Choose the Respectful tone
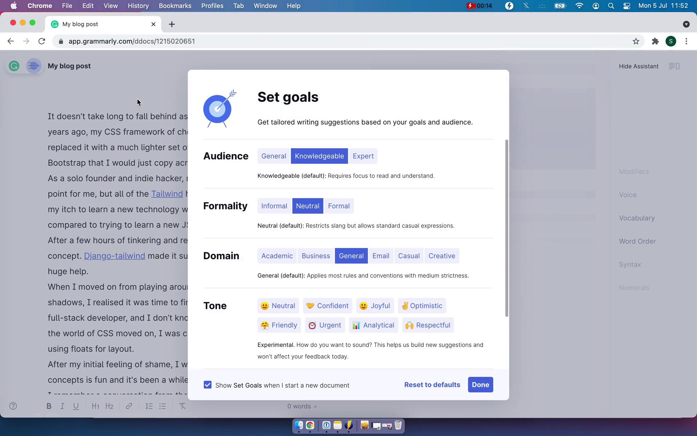This screenshot has height=436, width=697. 428,325
